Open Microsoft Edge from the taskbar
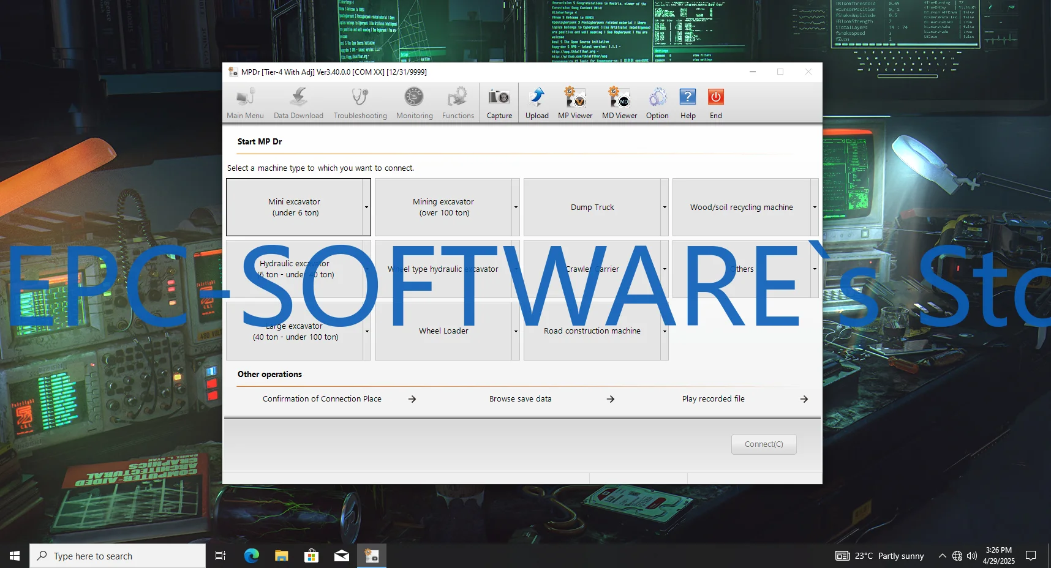This screenshot has height=568, width=1051. (x=251, y=556)
